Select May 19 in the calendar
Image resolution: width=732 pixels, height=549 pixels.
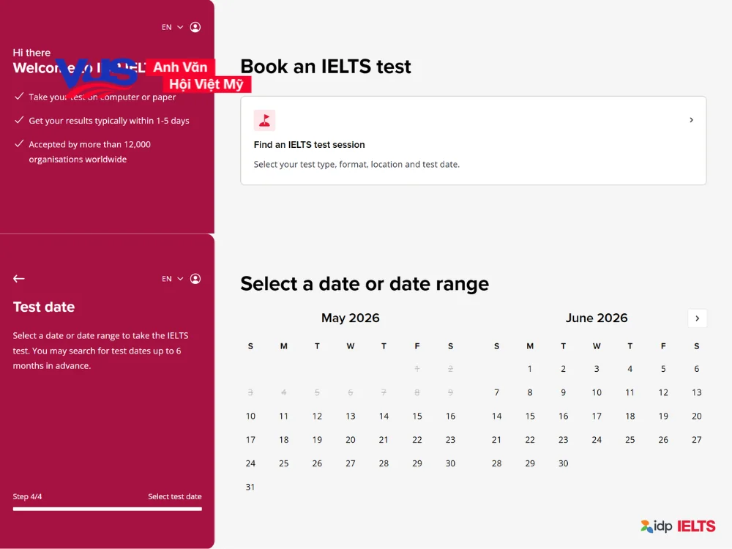tap(317, 440)
